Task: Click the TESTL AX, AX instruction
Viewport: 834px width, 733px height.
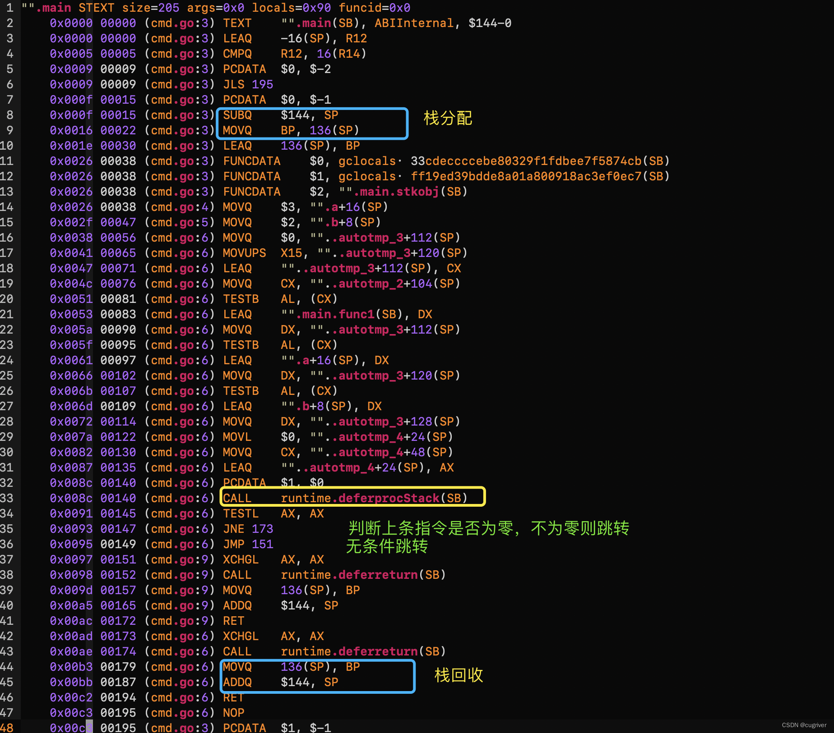Action: (x=273, y=513)
